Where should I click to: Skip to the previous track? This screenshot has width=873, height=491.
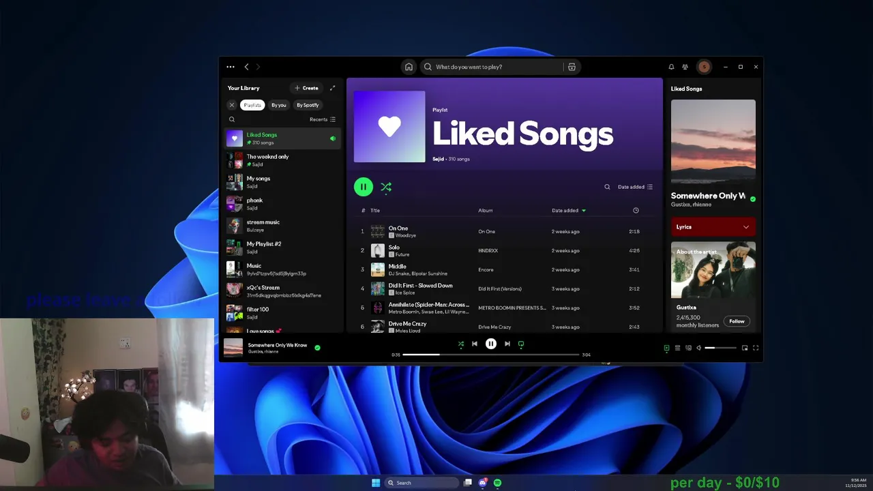click(x=475, y=344)
